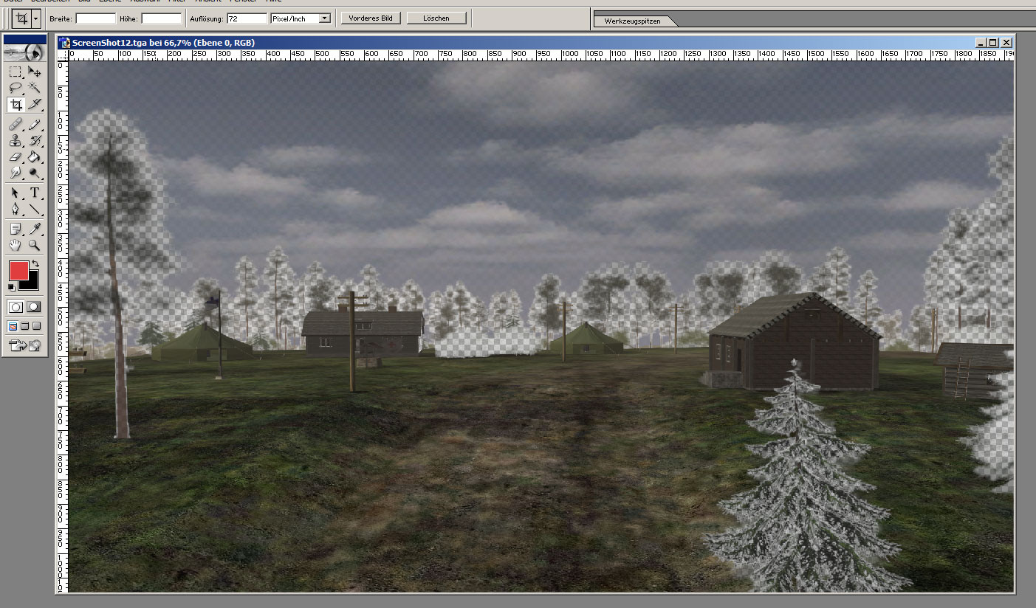Focus the Breite input field
The image size is (1036, 608).
tap(95, 18)
